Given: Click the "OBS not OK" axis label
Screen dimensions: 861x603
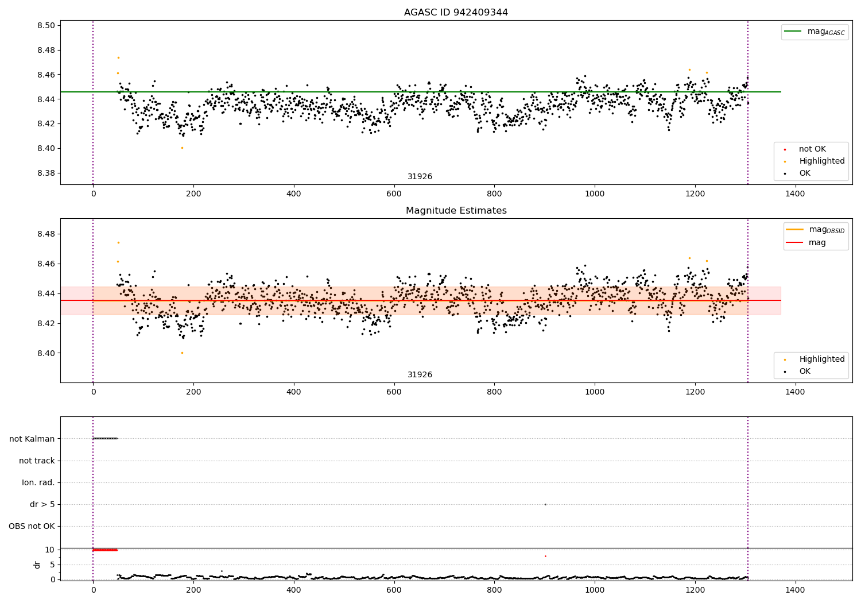Looking at the screenshot, I should tap(32, 527).
